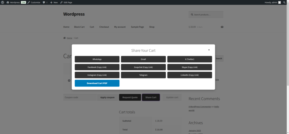The width and height of the screenshot is (289, 134).
Task: Share cart via WhatsApp
Action: (97, 59)
